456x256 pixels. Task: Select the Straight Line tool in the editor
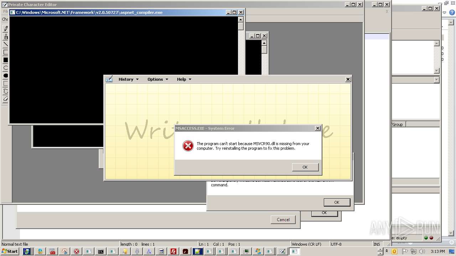click(x=5, y=44)
